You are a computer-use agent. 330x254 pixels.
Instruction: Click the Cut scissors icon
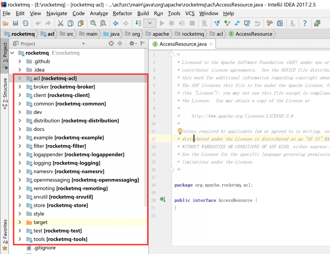60,23
